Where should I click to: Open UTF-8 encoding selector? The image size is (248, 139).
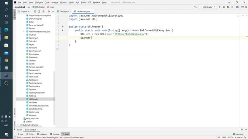(x=231, y=137)
